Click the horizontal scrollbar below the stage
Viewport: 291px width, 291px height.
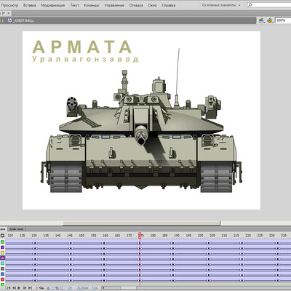[x=142, y=223]
